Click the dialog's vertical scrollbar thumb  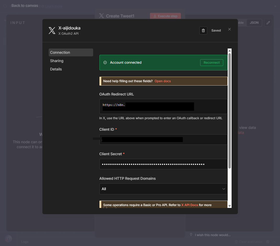click(229, 110)
